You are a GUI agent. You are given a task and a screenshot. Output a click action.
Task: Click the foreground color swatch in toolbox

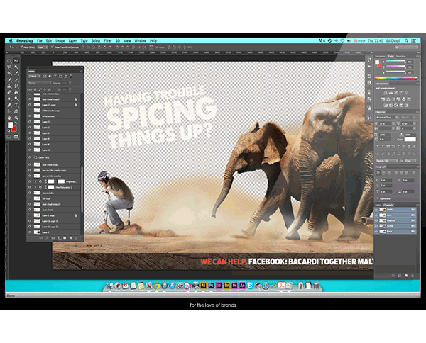pyautogui.click(x=11, y=125)
